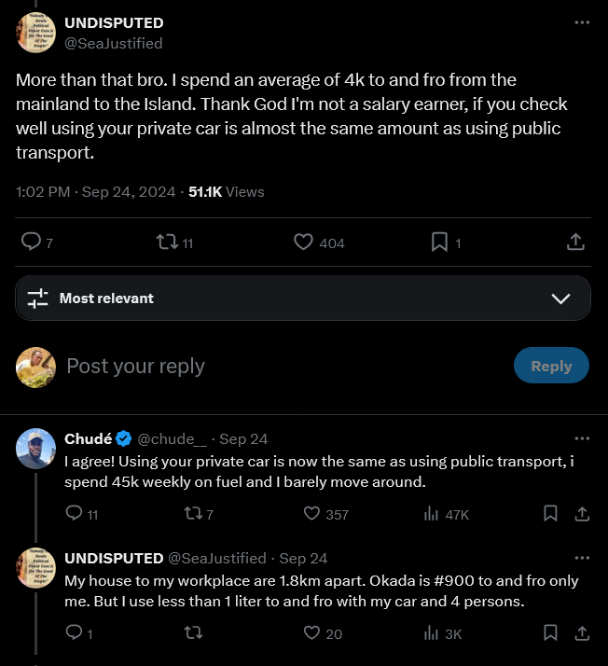Open Chudé's profile avatar
Screen dimensions: 608x666
pos(36,449)
